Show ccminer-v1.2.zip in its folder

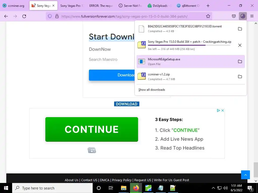(x=240, y=77)
